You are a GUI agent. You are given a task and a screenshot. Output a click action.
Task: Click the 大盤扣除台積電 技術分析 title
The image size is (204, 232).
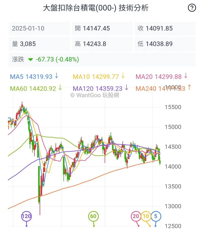[x=96, y=8]
